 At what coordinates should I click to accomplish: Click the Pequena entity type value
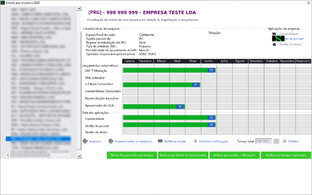coord(145,46)
